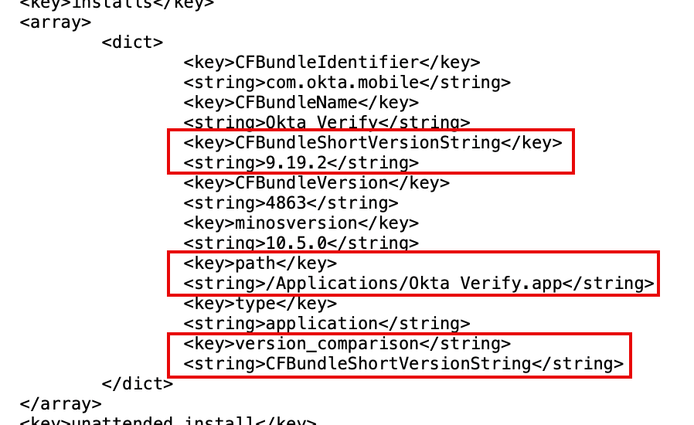Click the closing array tag

(x=60, y=403)
